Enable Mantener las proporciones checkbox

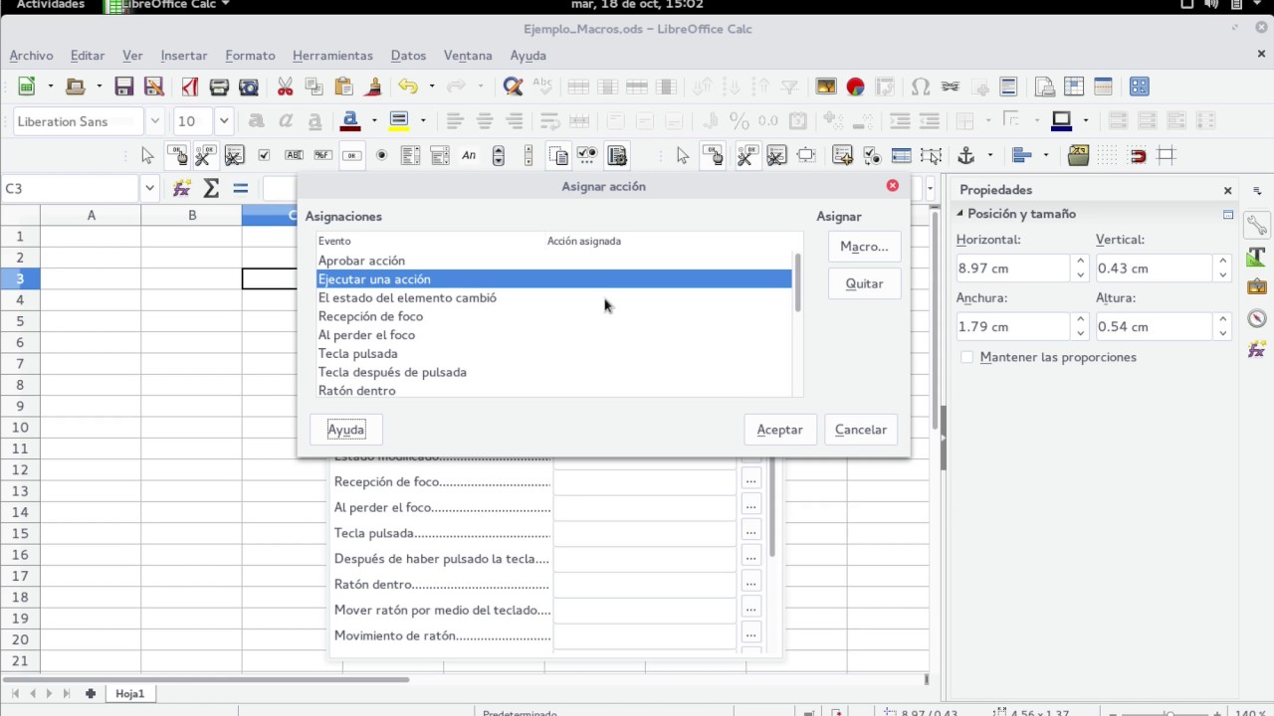967,357
